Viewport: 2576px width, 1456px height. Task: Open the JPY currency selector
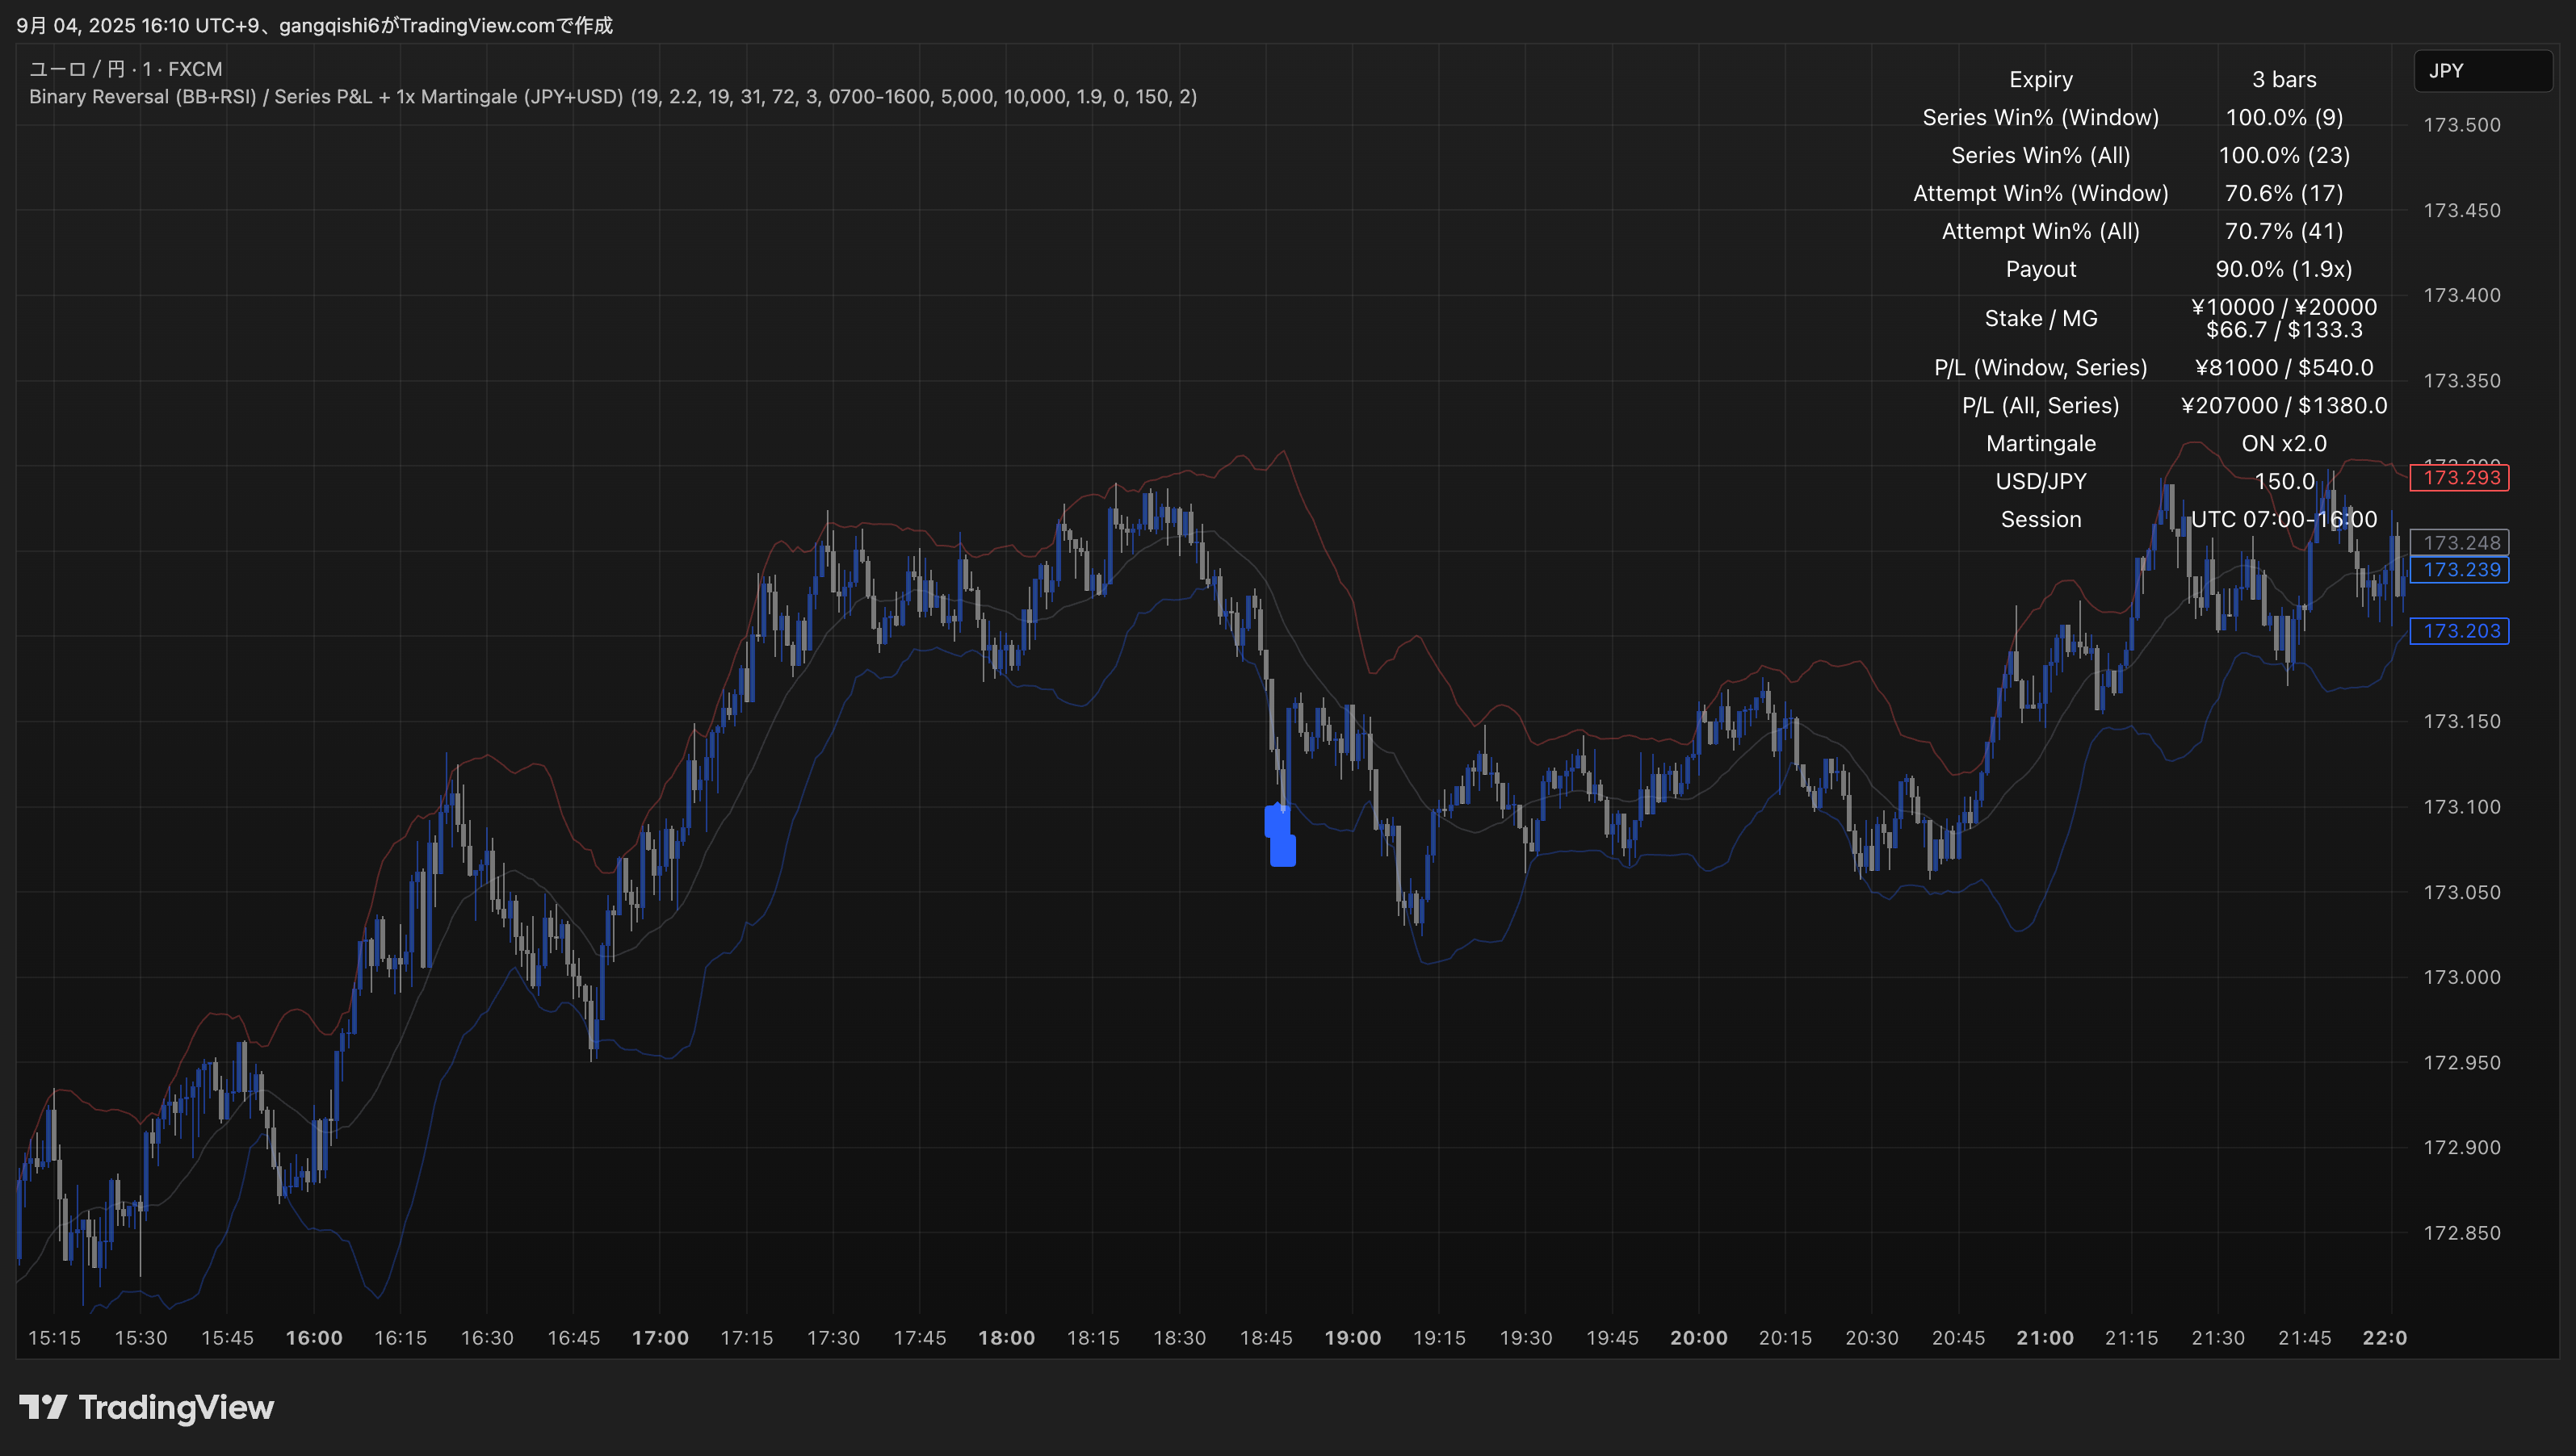pos(2482,71)
